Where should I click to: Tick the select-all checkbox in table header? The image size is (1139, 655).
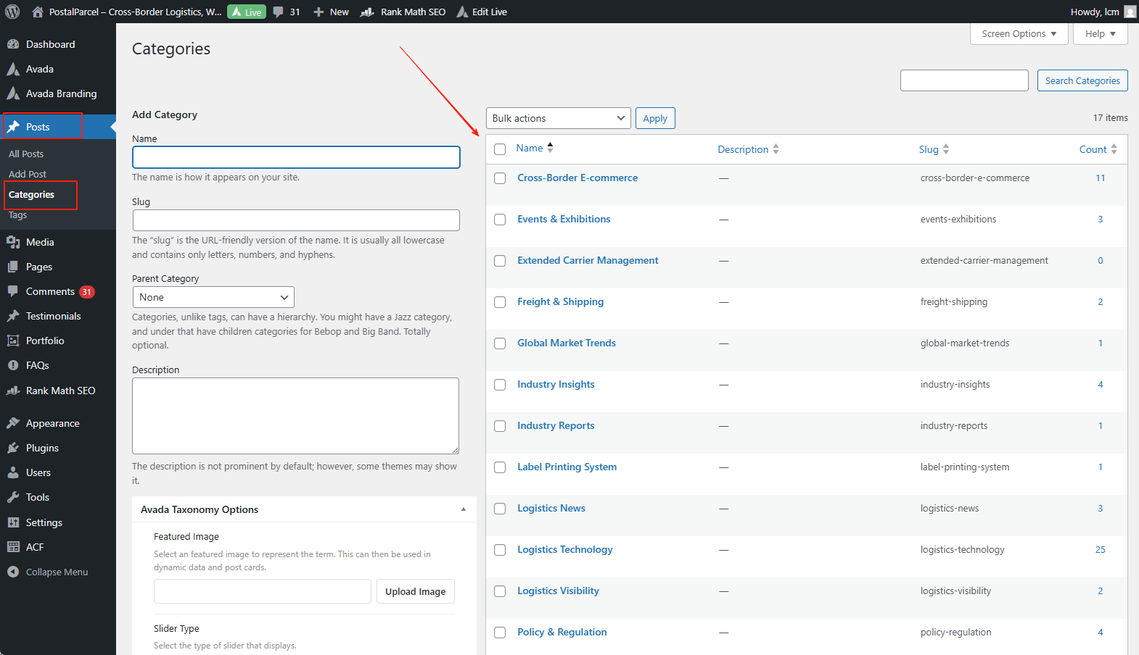(500, 149)
